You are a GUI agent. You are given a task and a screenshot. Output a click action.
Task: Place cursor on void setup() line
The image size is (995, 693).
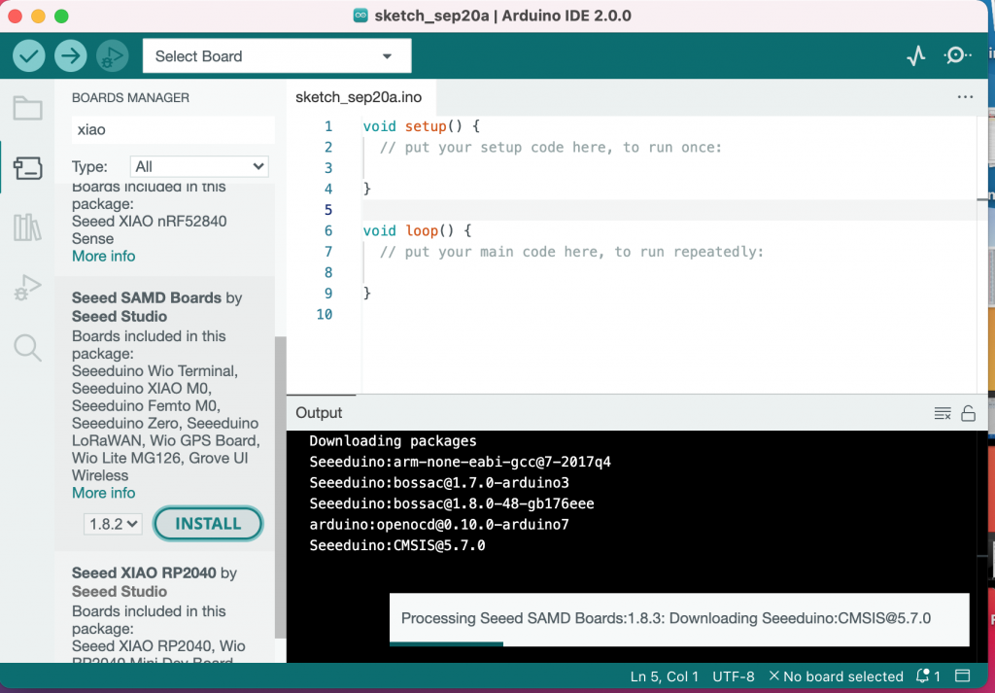[422, 126]
